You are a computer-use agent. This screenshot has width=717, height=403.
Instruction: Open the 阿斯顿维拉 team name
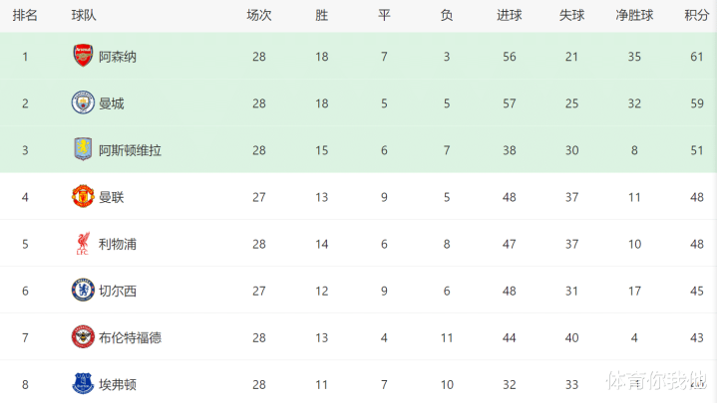tap(130, 150)
